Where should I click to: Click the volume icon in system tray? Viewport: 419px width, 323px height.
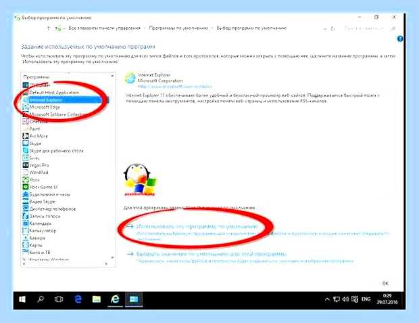pyautogui.click(x=345, y=299)
